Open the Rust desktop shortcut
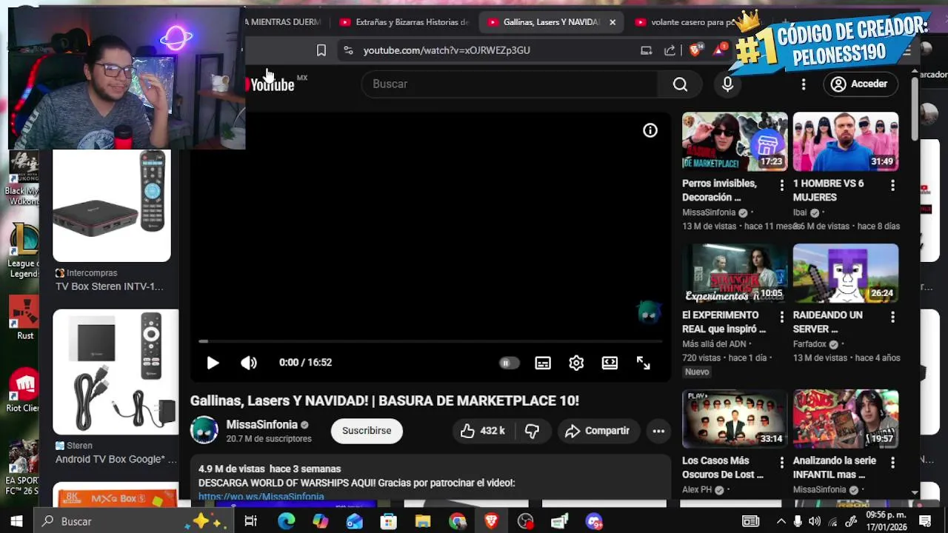The height and width of the screenshot is (533, 948). click(24, 318)
